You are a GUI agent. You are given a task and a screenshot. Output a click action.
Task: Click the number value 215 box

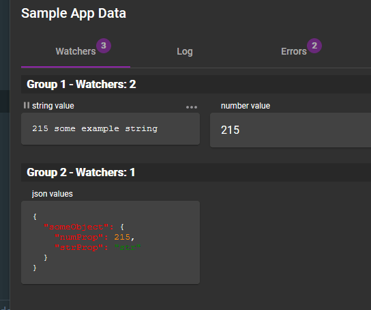[291, 130]
